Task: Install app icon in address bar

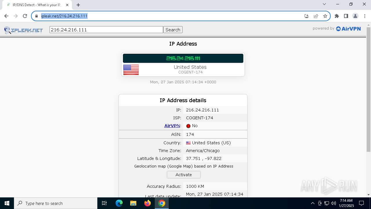Action: [x=307, y=16]
